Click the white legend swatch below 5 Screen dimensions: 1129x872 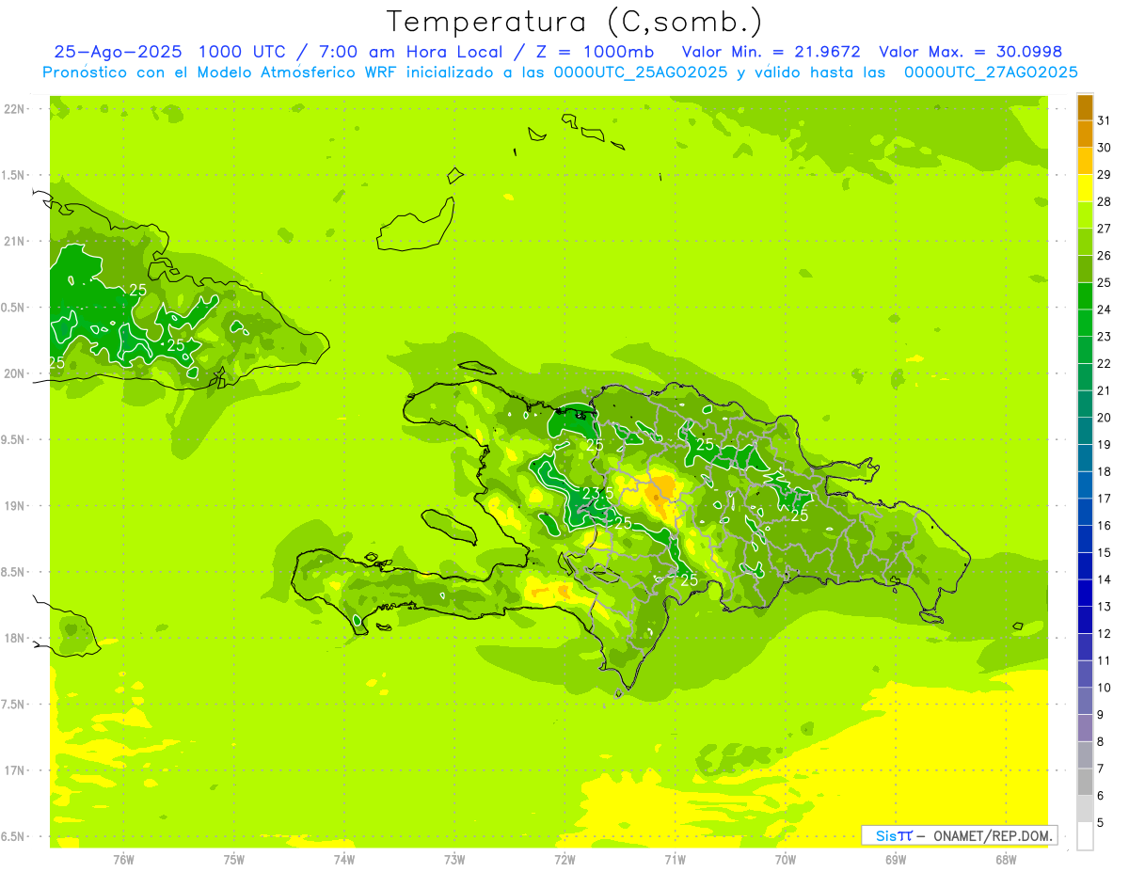pyautogui.click(x=1085, y=836)
